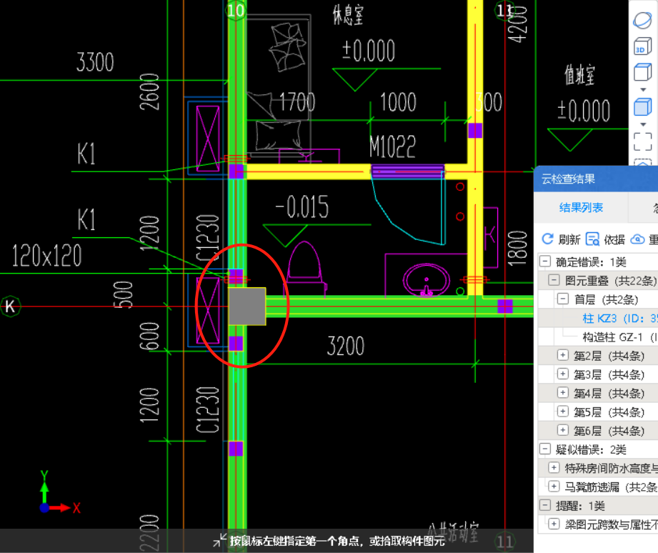Screen dimensions: 658x553
Task: Click the axis K circle marker
Action: [10, 307]
